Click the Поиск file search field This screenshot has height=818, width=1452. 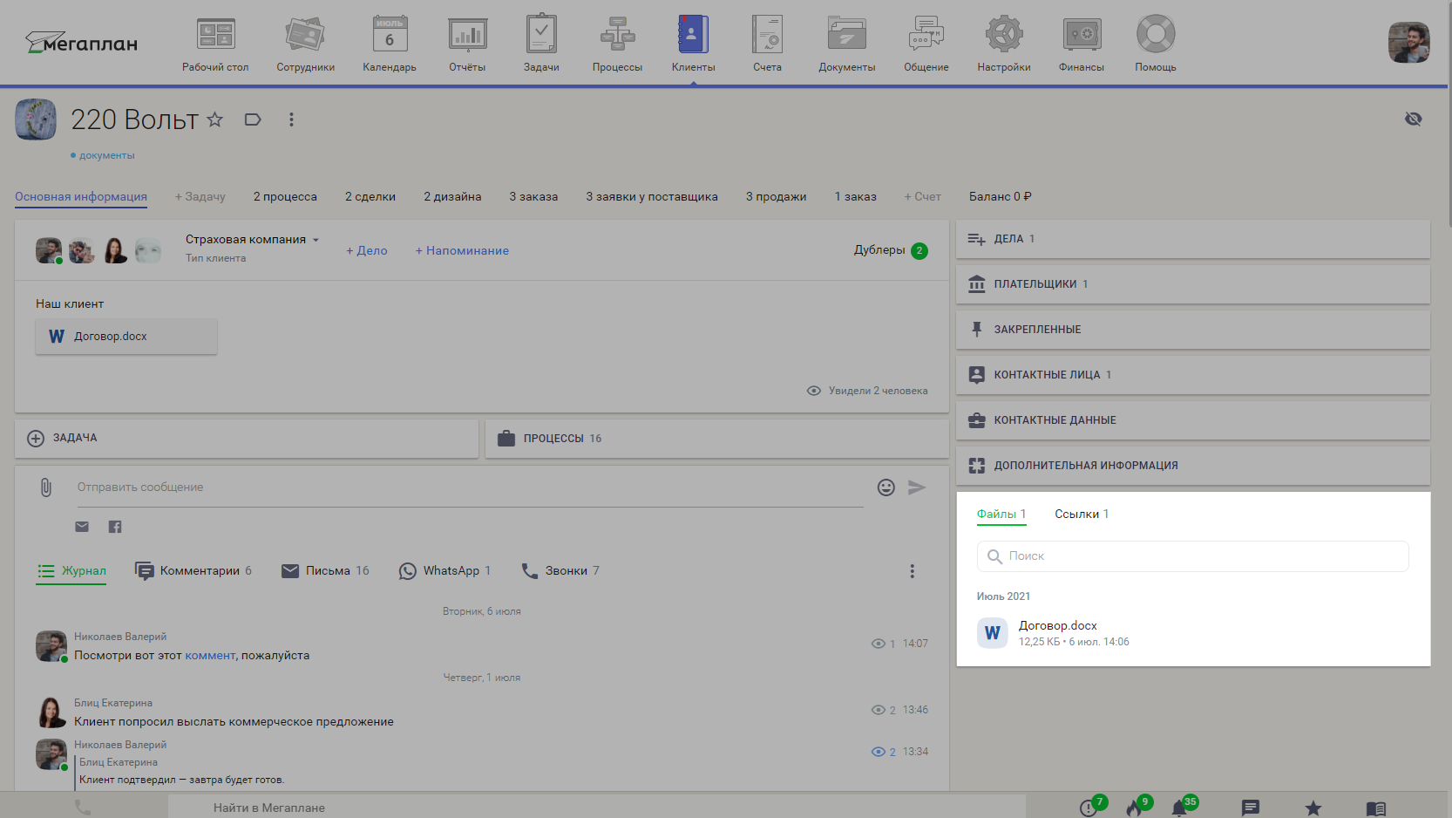1192,556
